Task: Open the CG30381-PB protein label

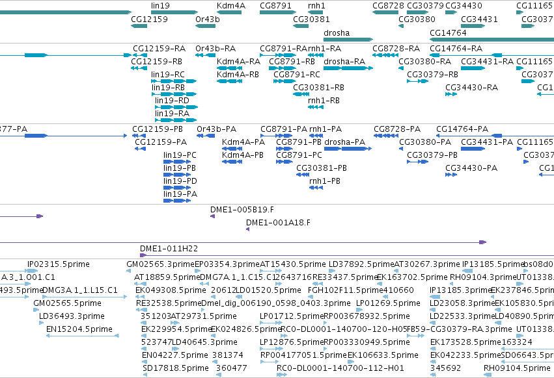Action: [322, 168]
